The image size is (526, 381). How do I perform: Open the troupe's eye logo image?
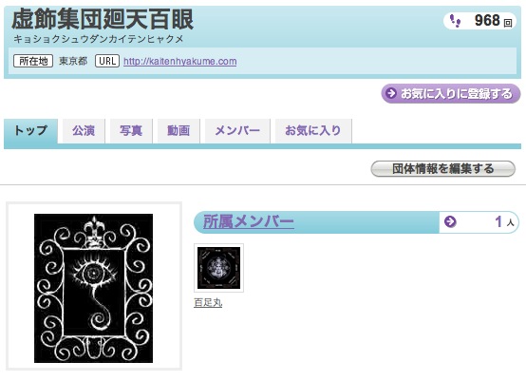click(94, 288)
